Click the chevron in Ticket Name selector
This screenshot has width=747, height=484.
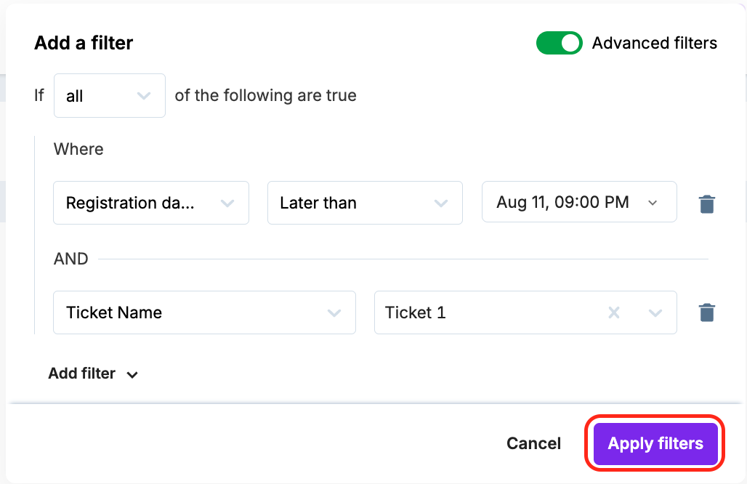coord(334,313)
